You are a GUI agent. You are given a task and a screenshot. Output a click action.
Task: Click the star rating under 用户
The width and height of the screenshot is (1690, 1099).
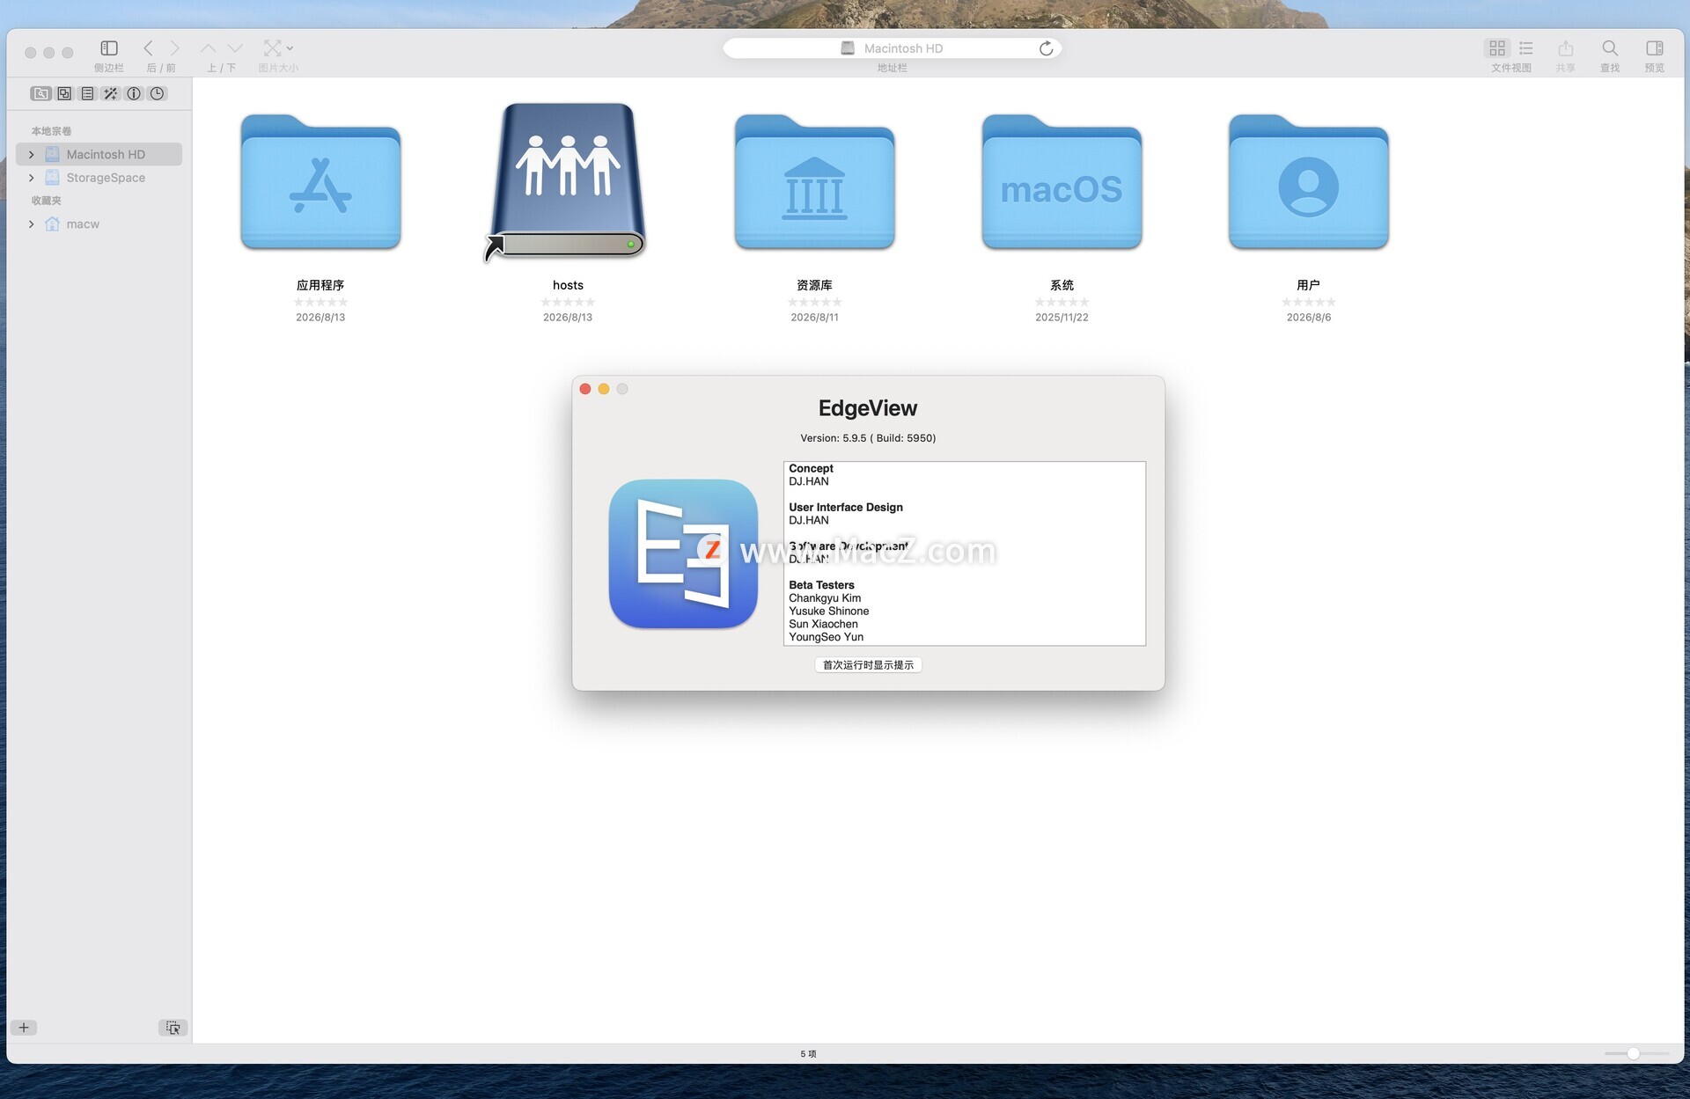coord(1309,302)
